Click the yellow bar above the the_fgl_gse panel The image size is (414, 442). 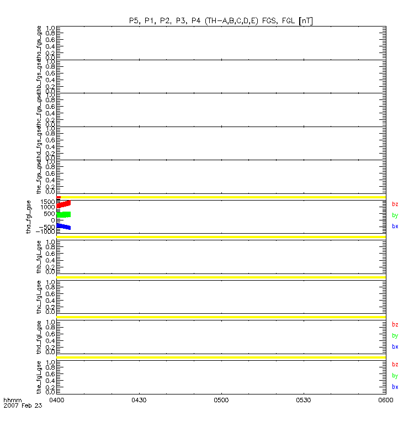(221, 357)
